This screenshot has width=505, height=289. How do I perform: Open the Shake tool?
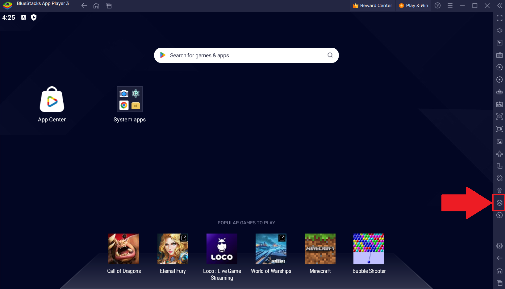(x=499, y=178)
